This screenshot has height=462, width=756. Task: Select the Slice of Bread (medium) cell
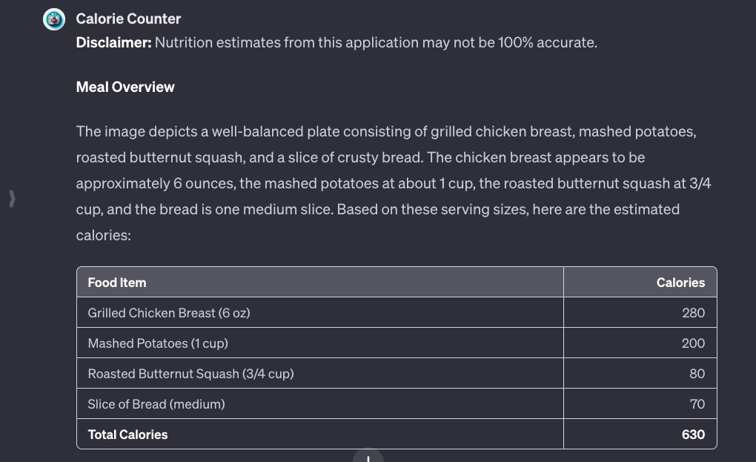coord(319,403)
